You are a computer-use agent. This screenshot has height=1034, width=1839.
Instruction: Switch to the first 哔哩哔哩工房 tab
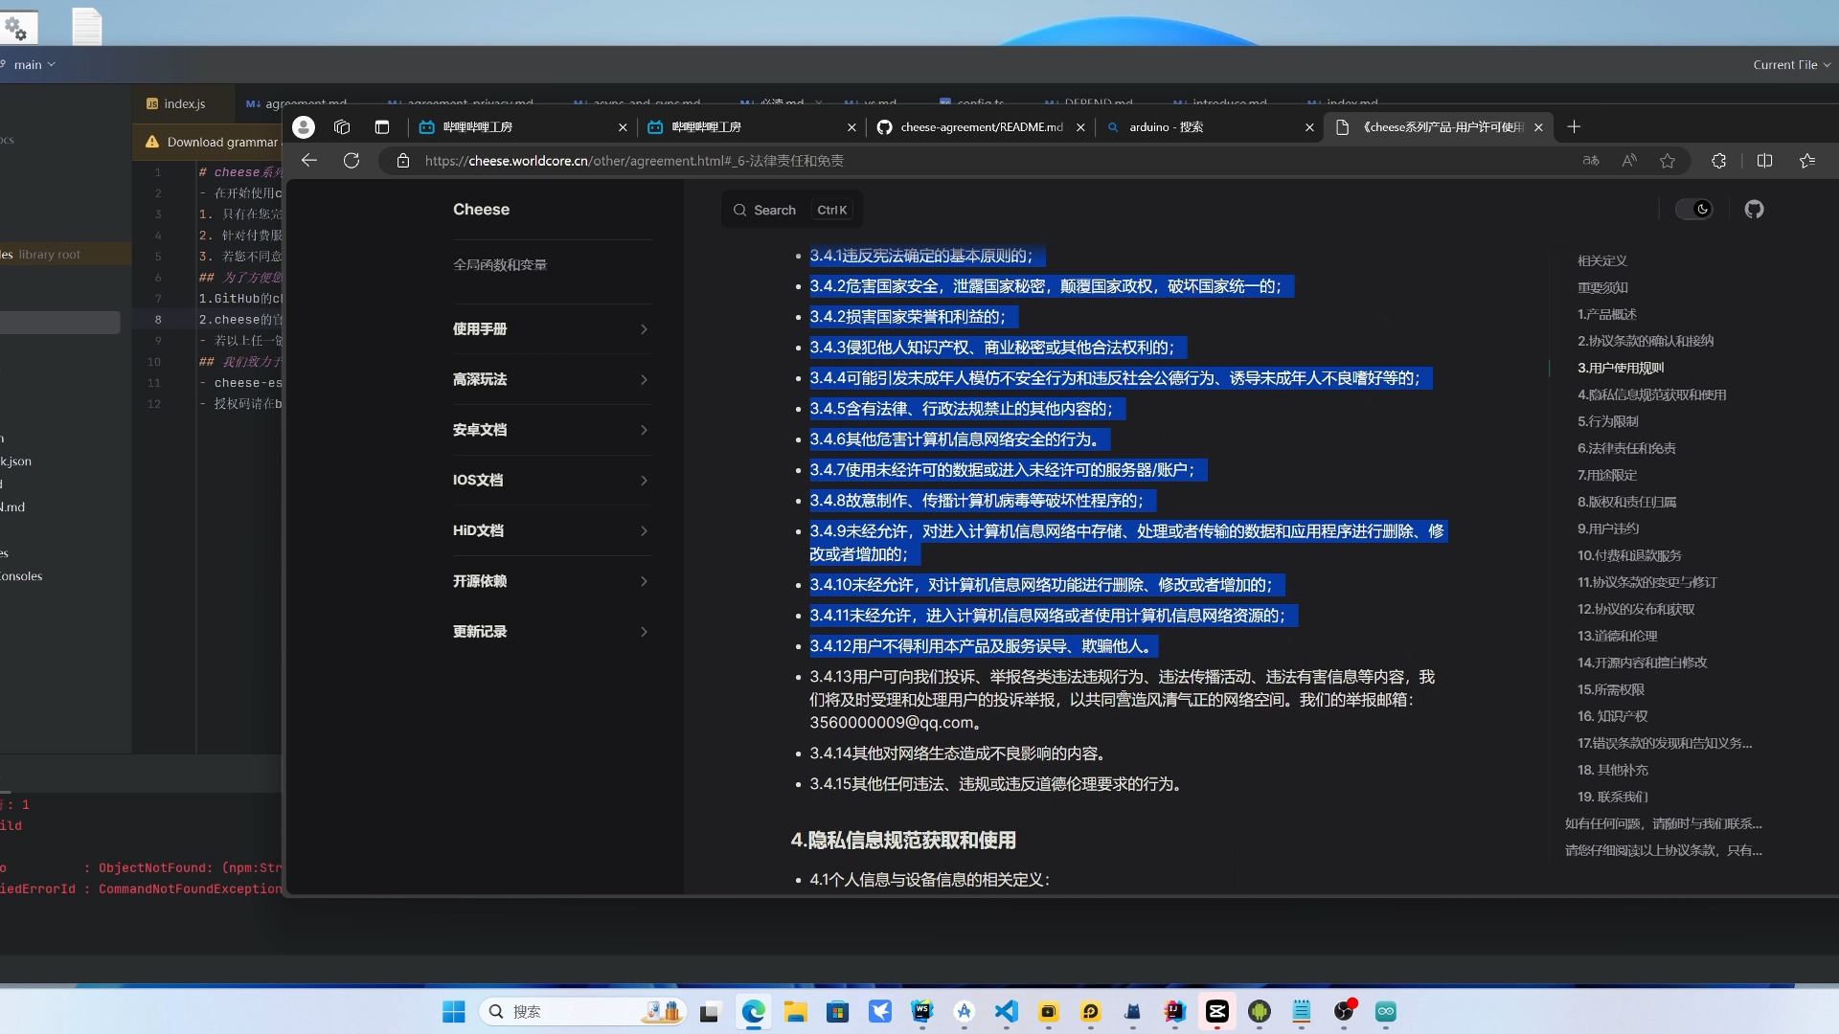click(522, 127)
